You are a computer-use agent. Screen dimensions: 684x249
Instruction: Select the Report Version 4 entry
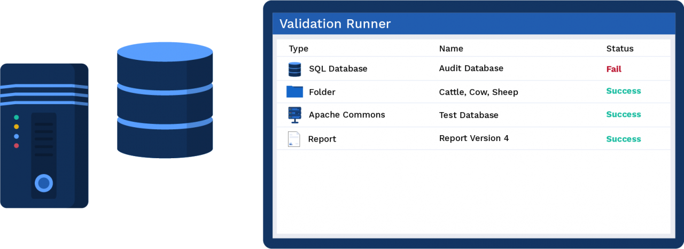[x=473, y=138]
